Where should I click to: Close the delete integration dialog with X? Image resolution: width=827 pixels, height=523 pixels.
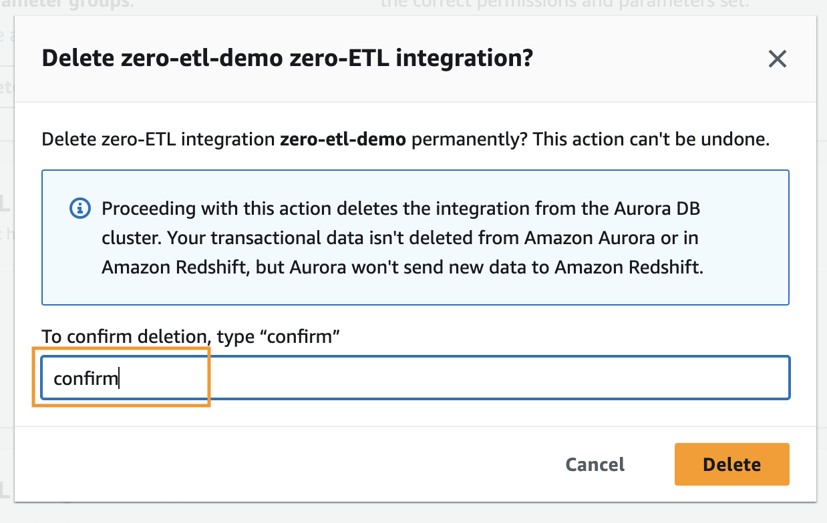pos(777,59)
